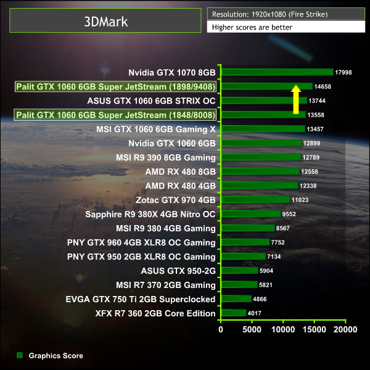Click the score value 14658
This screenshot has height=370, width=370.
tap(323, 86)
